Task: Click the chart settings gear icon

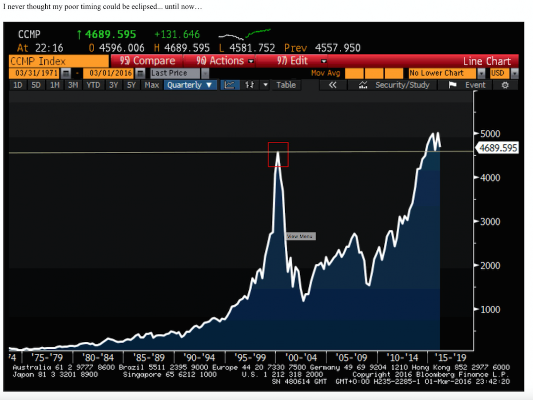Action: click(505, 85)
